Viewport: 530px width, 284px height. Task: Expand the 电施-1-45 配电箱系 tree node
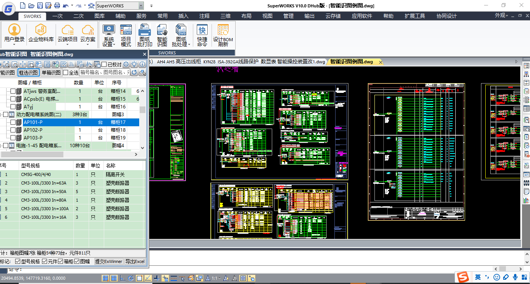0,146
